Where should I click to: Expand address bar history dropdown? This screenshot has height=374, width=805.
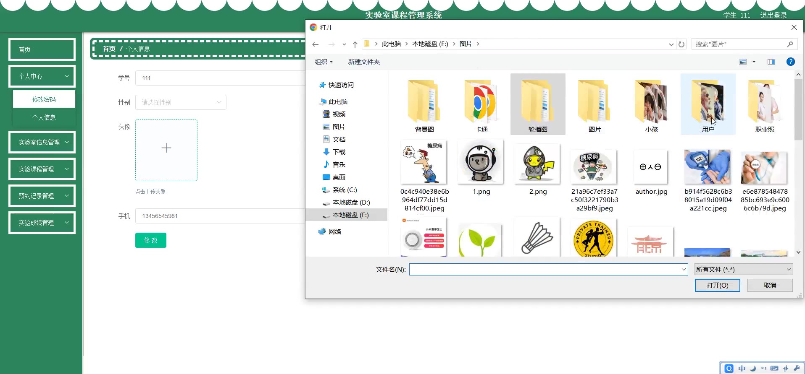(x=671, y=44)
